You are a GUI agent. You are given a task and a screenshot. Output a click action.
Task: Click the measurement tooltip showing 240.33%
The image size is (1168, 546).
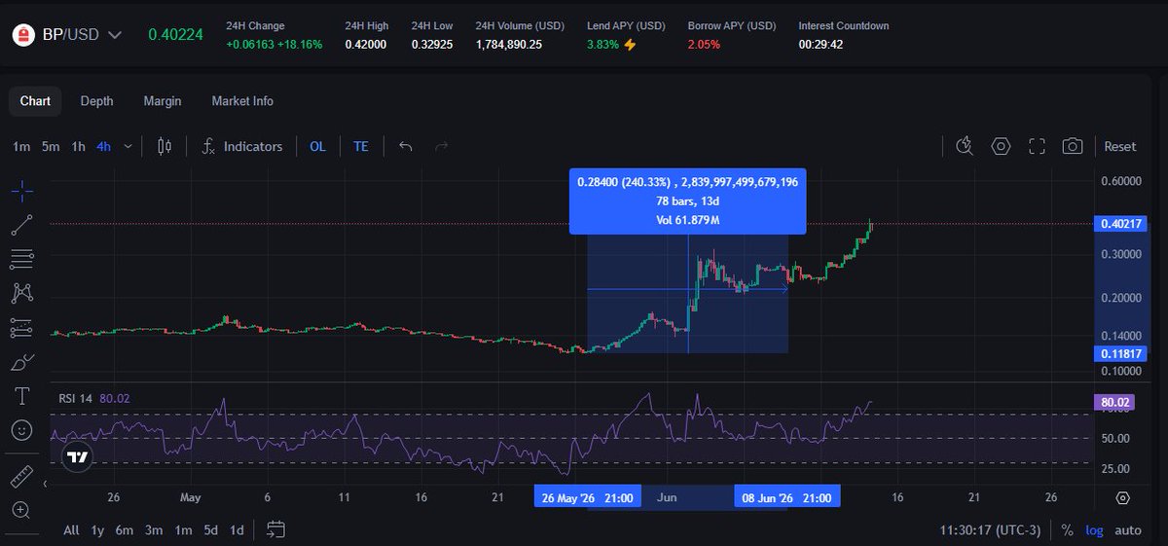pos(687,201)
